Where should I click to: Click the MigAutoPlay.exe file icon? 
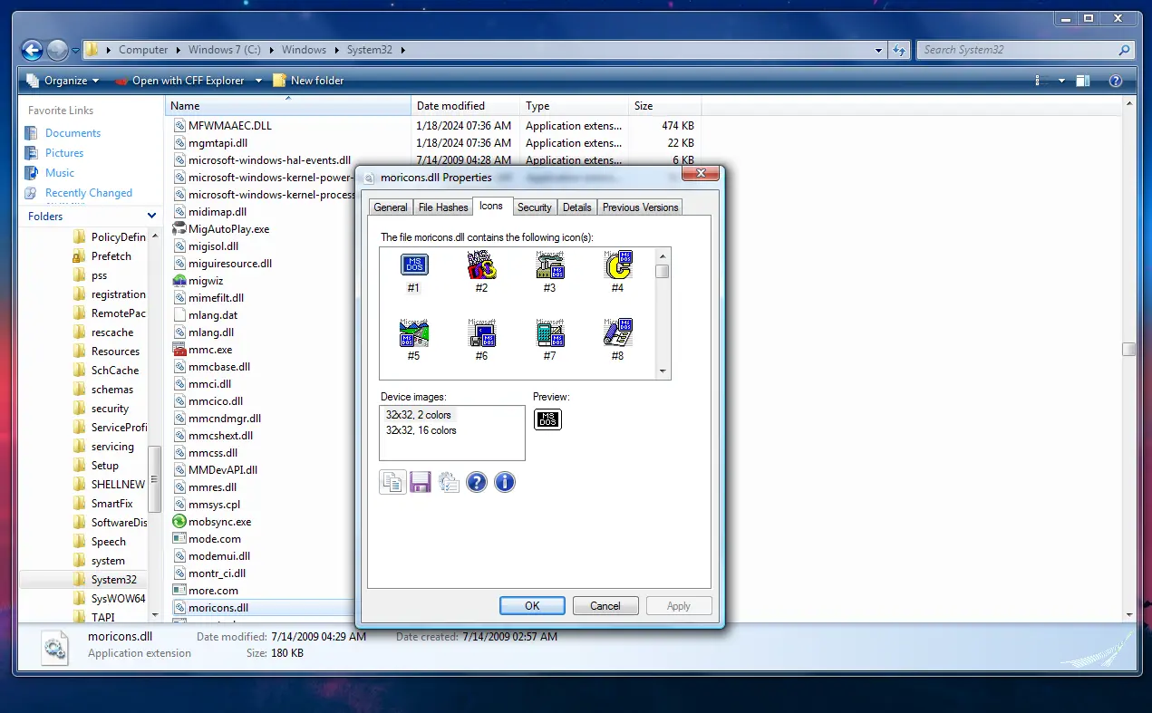(x=179, y=229)
